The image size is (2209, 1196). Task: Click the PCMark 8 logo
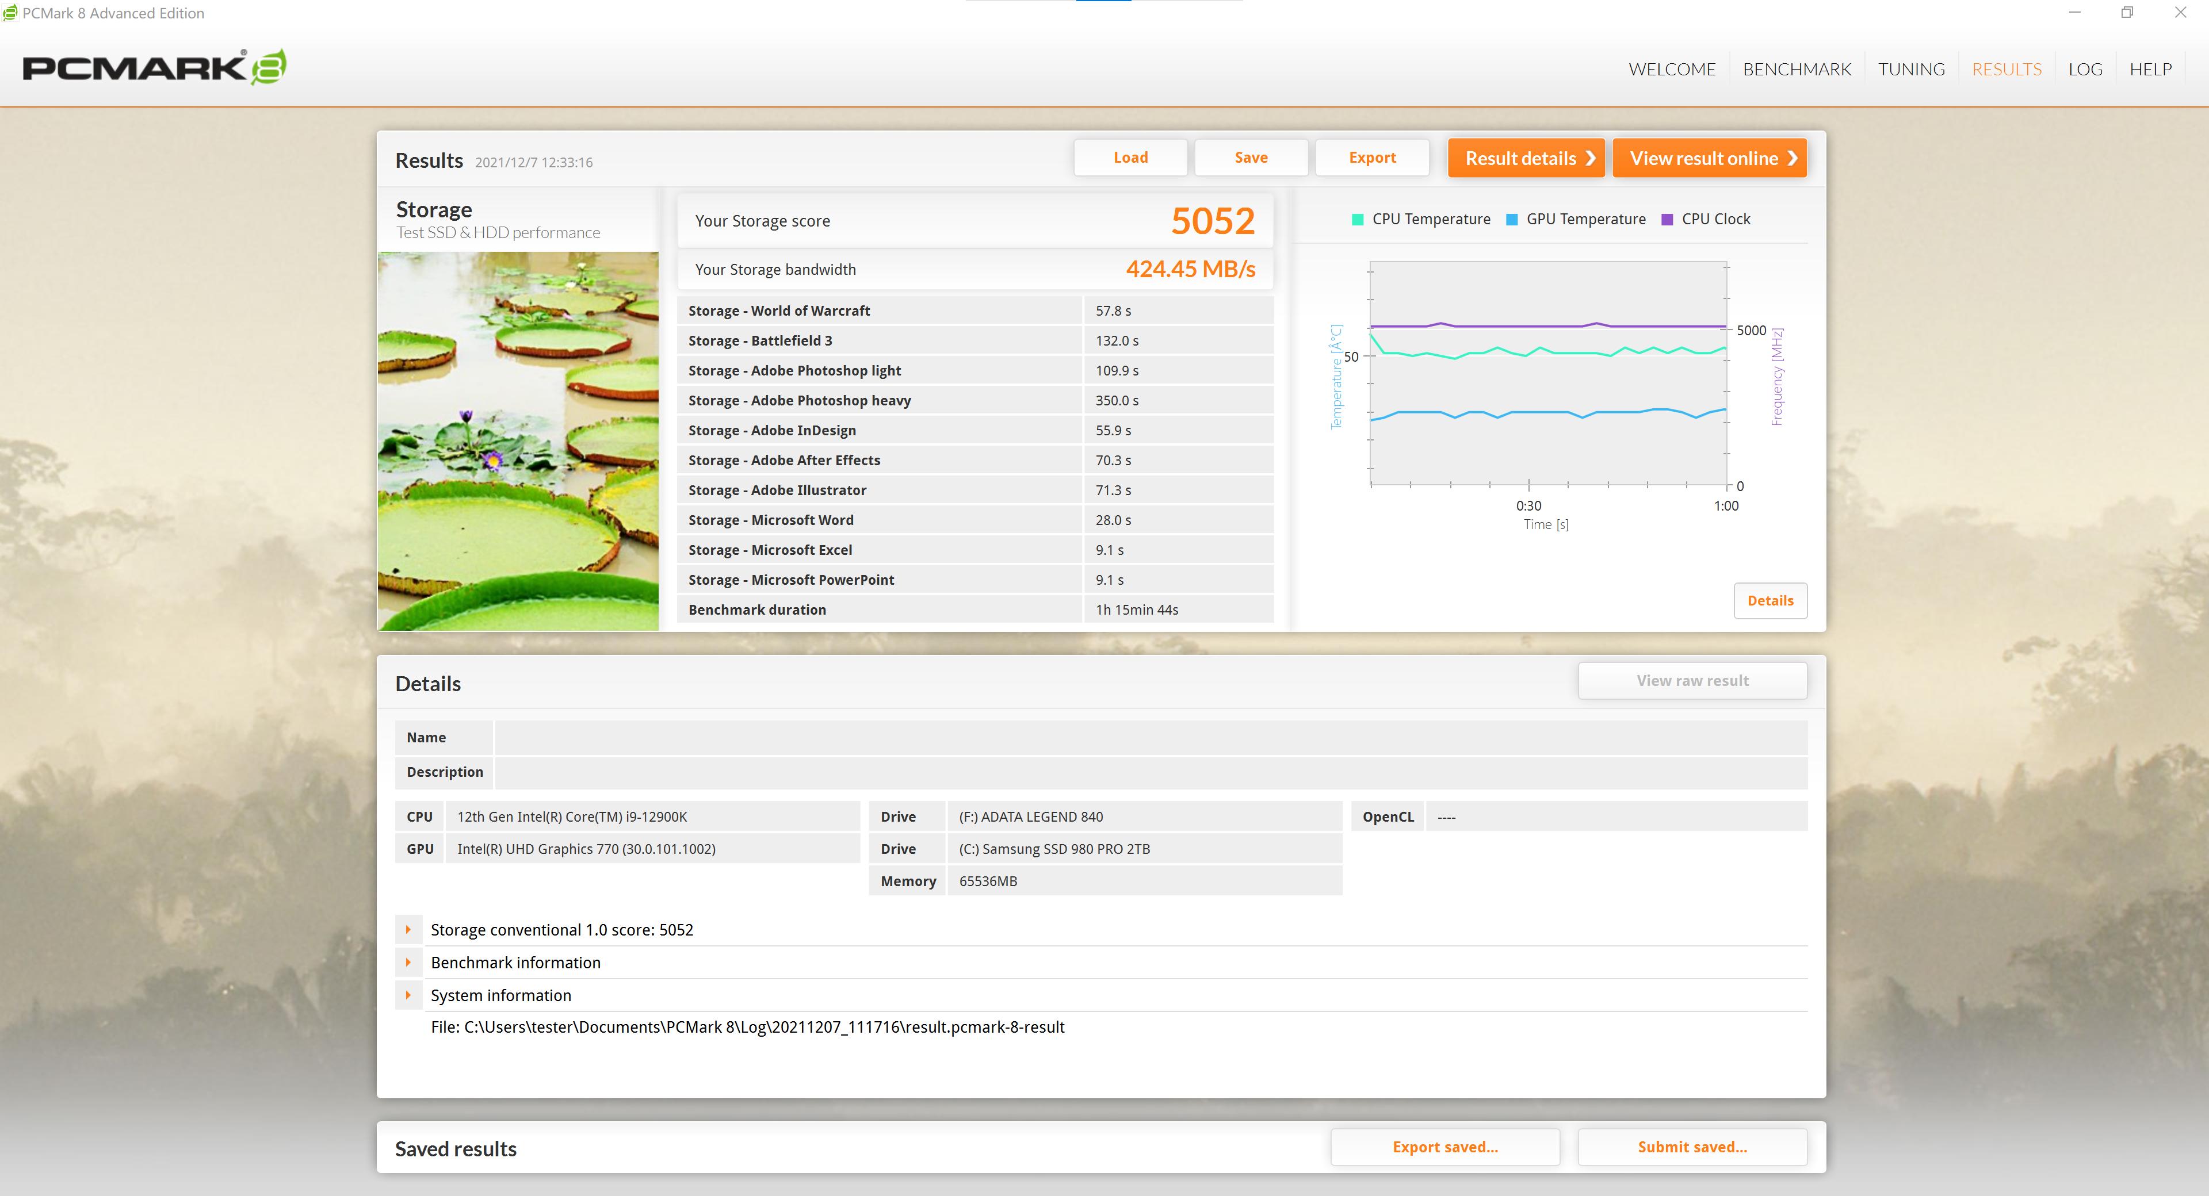154,68
